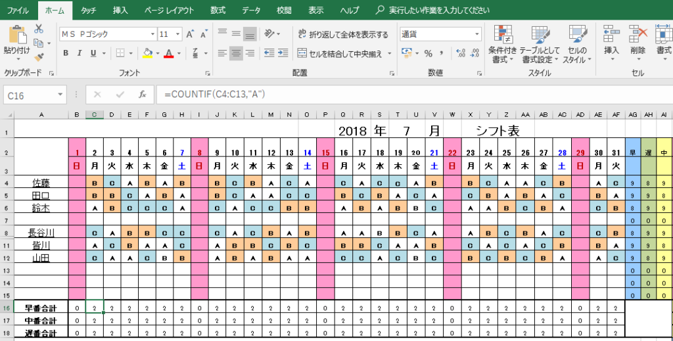Click the シフト表 title cell

tap(499, 130)
